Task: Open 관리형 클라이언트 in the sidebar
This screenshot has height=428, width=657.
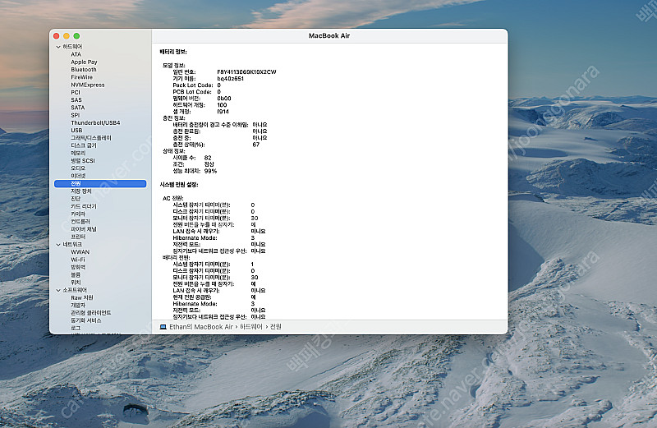Action: click(91, 313)
